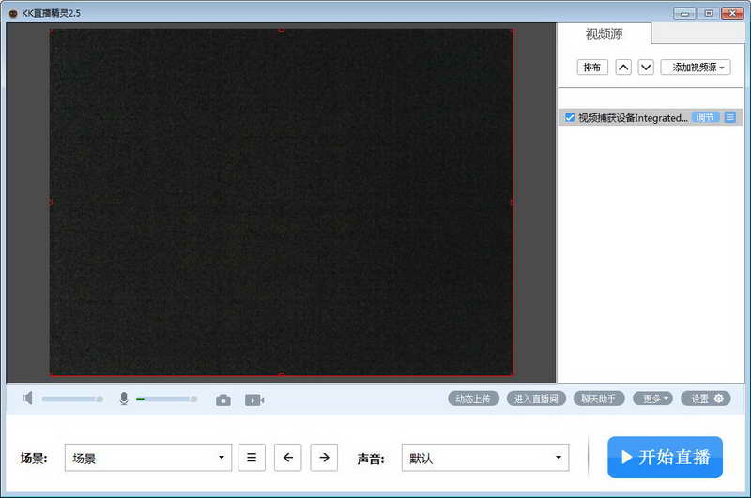Switch to the previous scene with the left arrow
Viewport: 751px width, 498px height.
[288, 458]
